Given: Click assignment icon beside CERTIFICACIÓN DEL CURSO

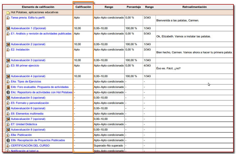Looking at the screenshot, I should pos(8,146).
